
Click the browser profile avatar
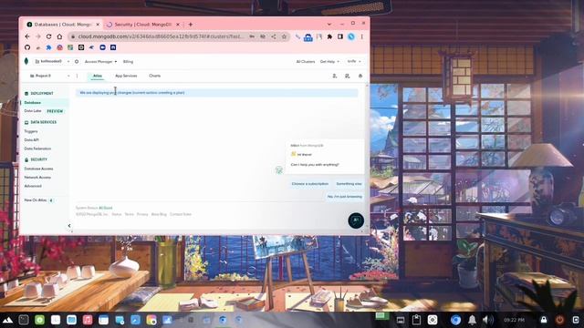[351, 36]
